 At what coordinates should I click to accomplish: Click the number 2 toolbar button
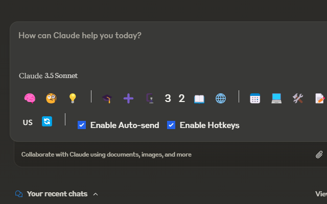click(x=181, y=98)
